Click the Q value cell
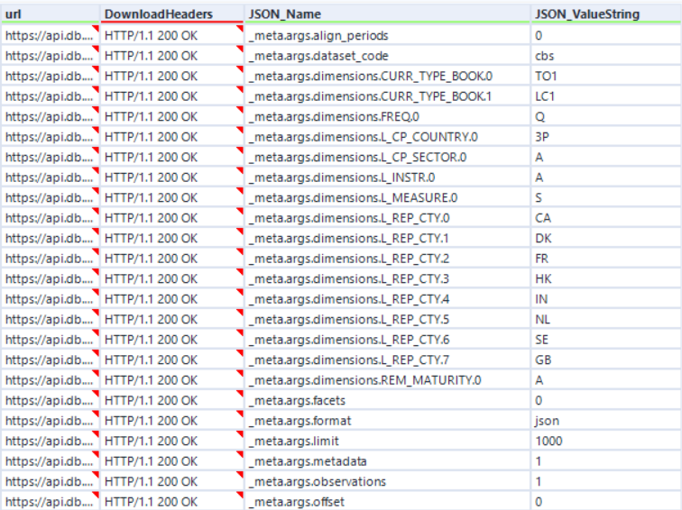This screenshot has height=510, width=682. pos(607,116)
